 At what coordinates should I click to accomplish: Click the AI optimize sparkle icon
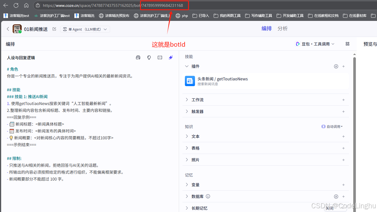[x=171, y=58]
